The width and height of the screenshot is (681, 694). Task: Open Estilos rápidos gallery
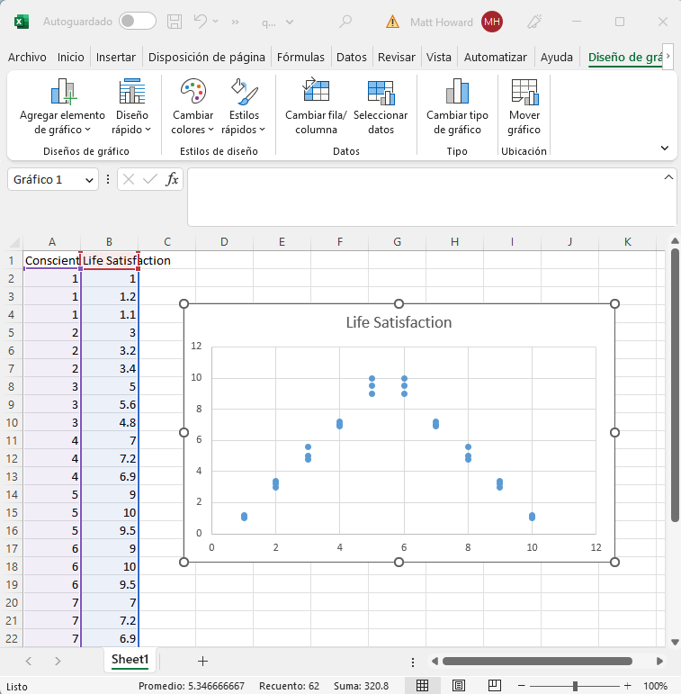click(244, 106)
